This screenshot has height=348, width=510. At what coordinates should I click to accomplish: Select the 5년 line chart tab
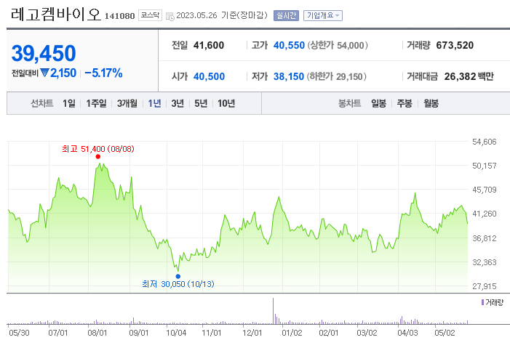coord(201,103)
